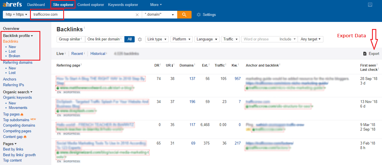Open Best by links' growth
This screenshot has height=165, width=382.
19,155
